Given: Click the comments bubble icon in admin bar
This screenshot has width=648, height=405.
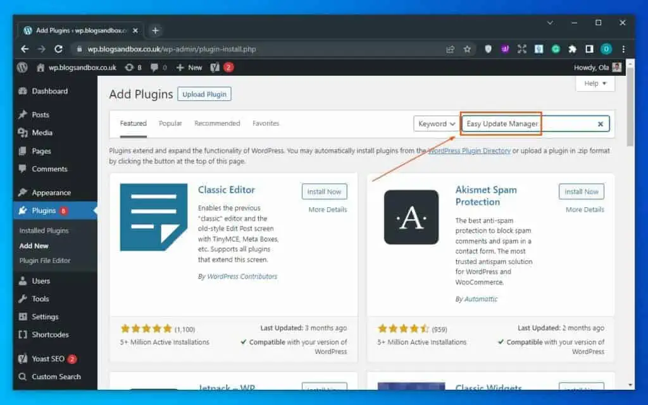Looking at the screenshot, I should pos(154,68).
